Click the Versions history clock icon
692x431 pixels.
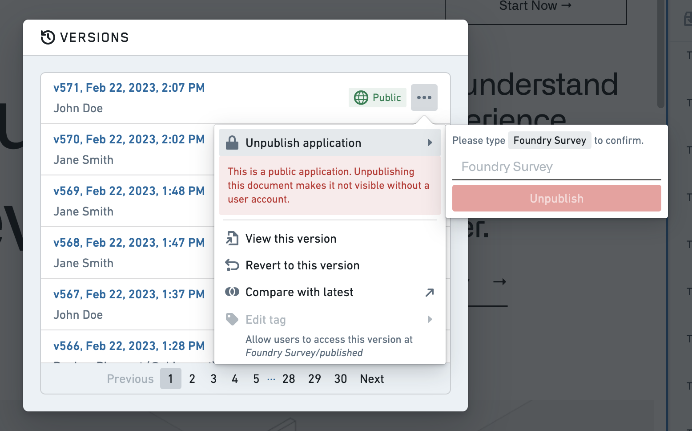tap(48, 37)
